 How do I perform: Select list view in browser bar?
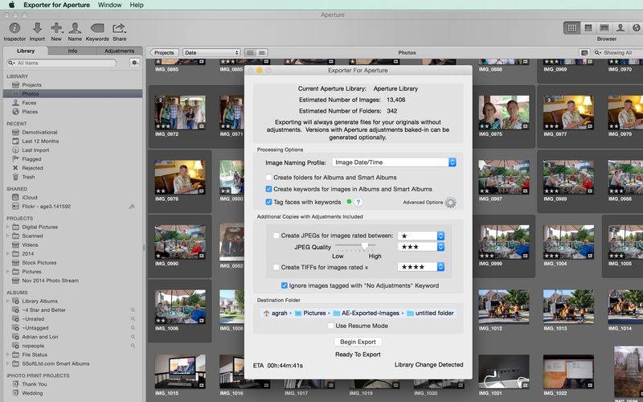click(x=262, y=52)
